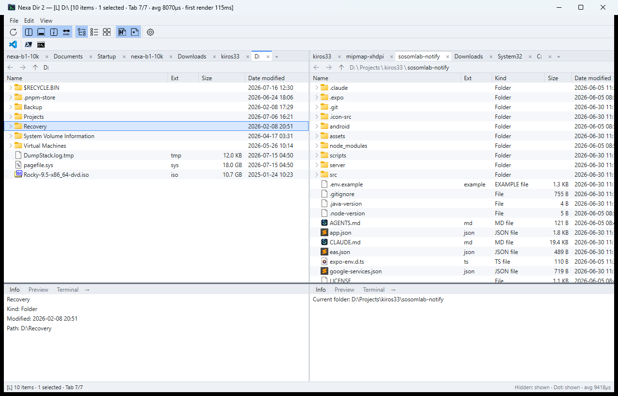Toggle pane SYNC navigation

pyautogui.click(x=66, y=32)
